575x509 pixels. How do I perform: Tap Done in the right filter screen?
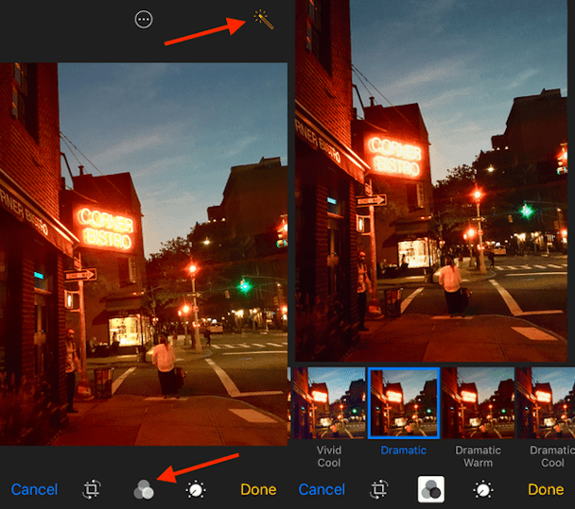tap(546, 489)
